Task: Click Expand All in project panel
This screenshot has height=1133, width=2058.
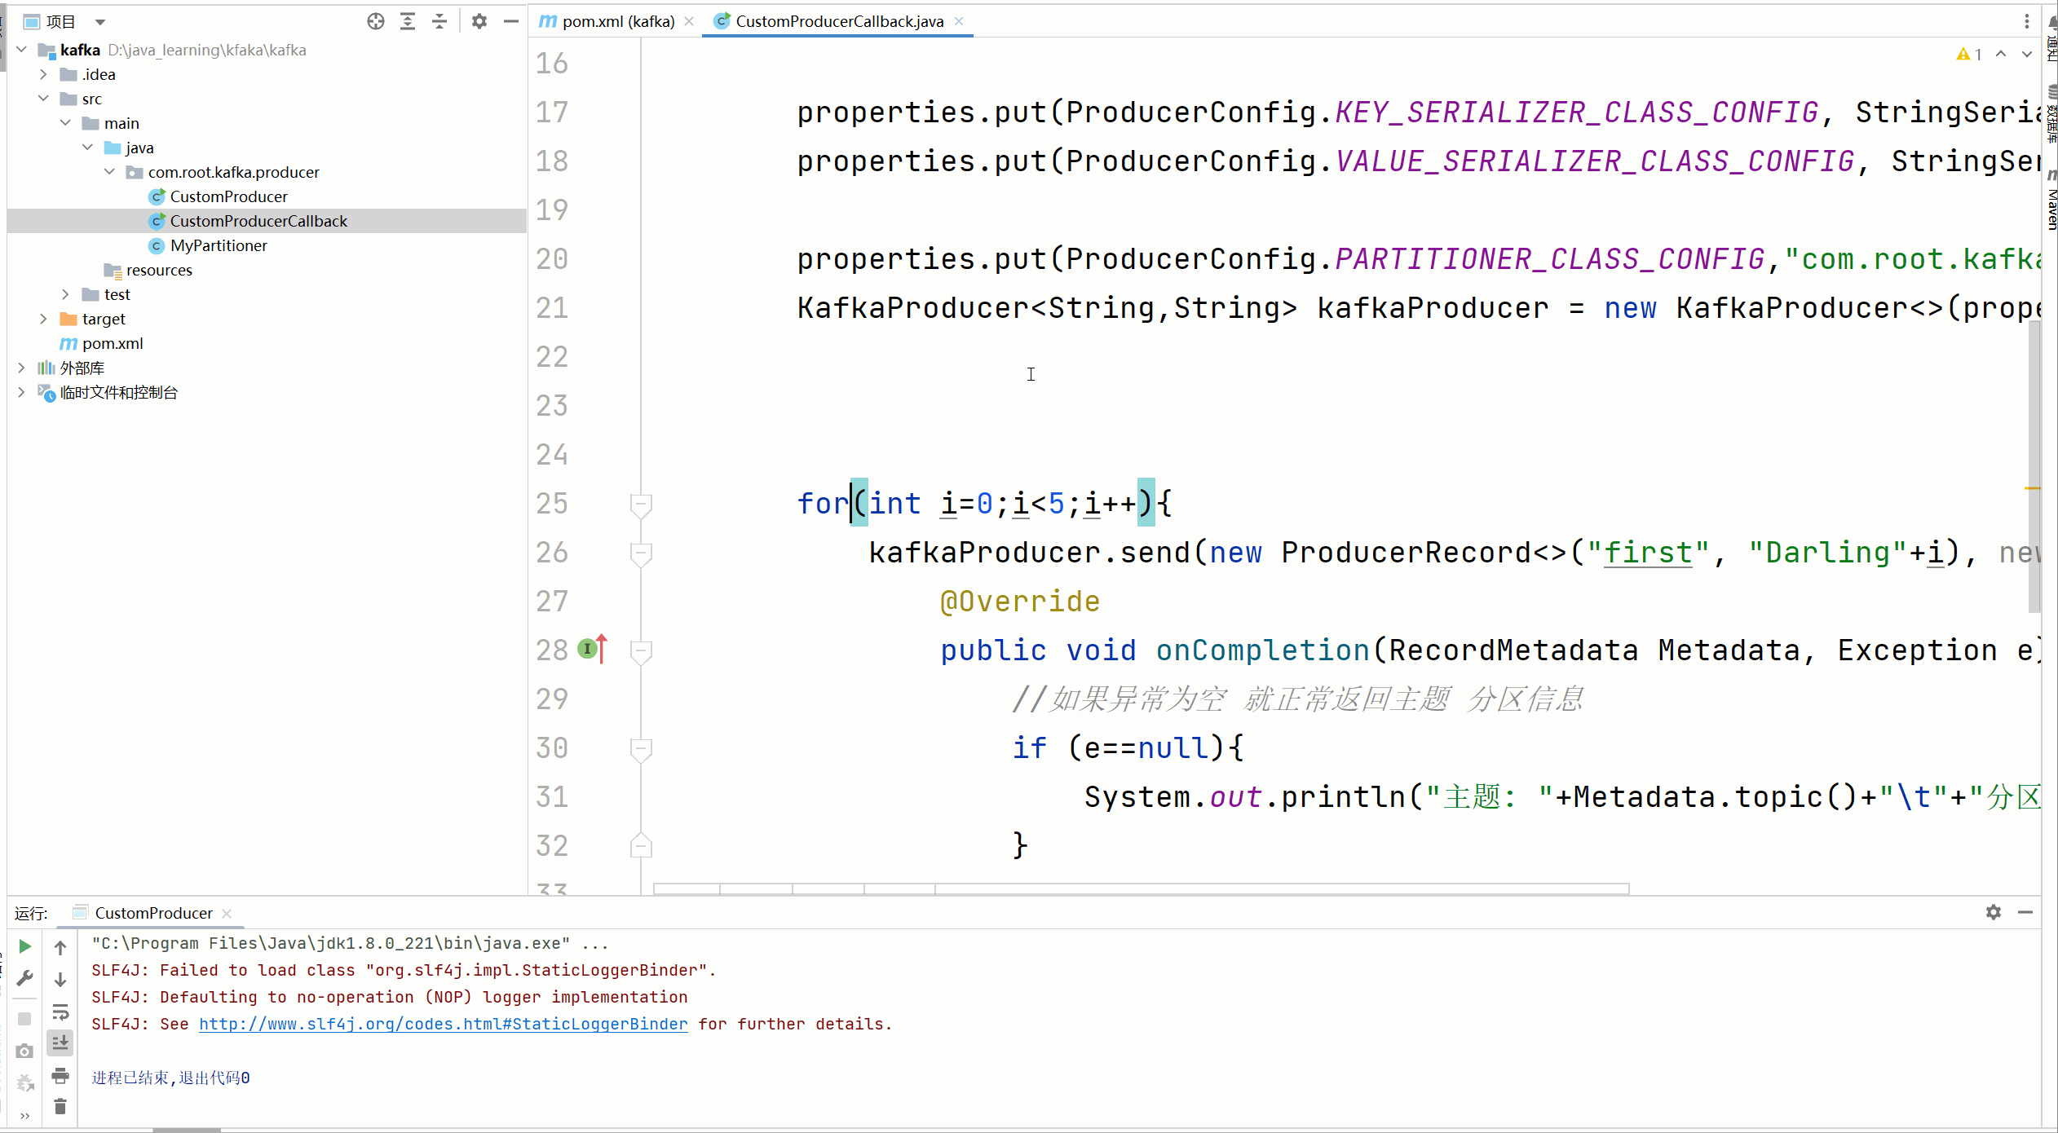Action: [408, 22]
